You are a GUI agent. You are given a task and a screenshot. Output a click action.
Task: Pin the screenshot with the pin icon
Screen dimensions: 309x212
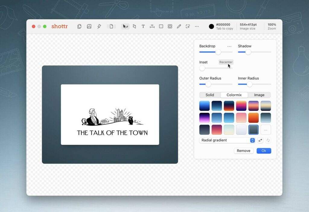99,26
